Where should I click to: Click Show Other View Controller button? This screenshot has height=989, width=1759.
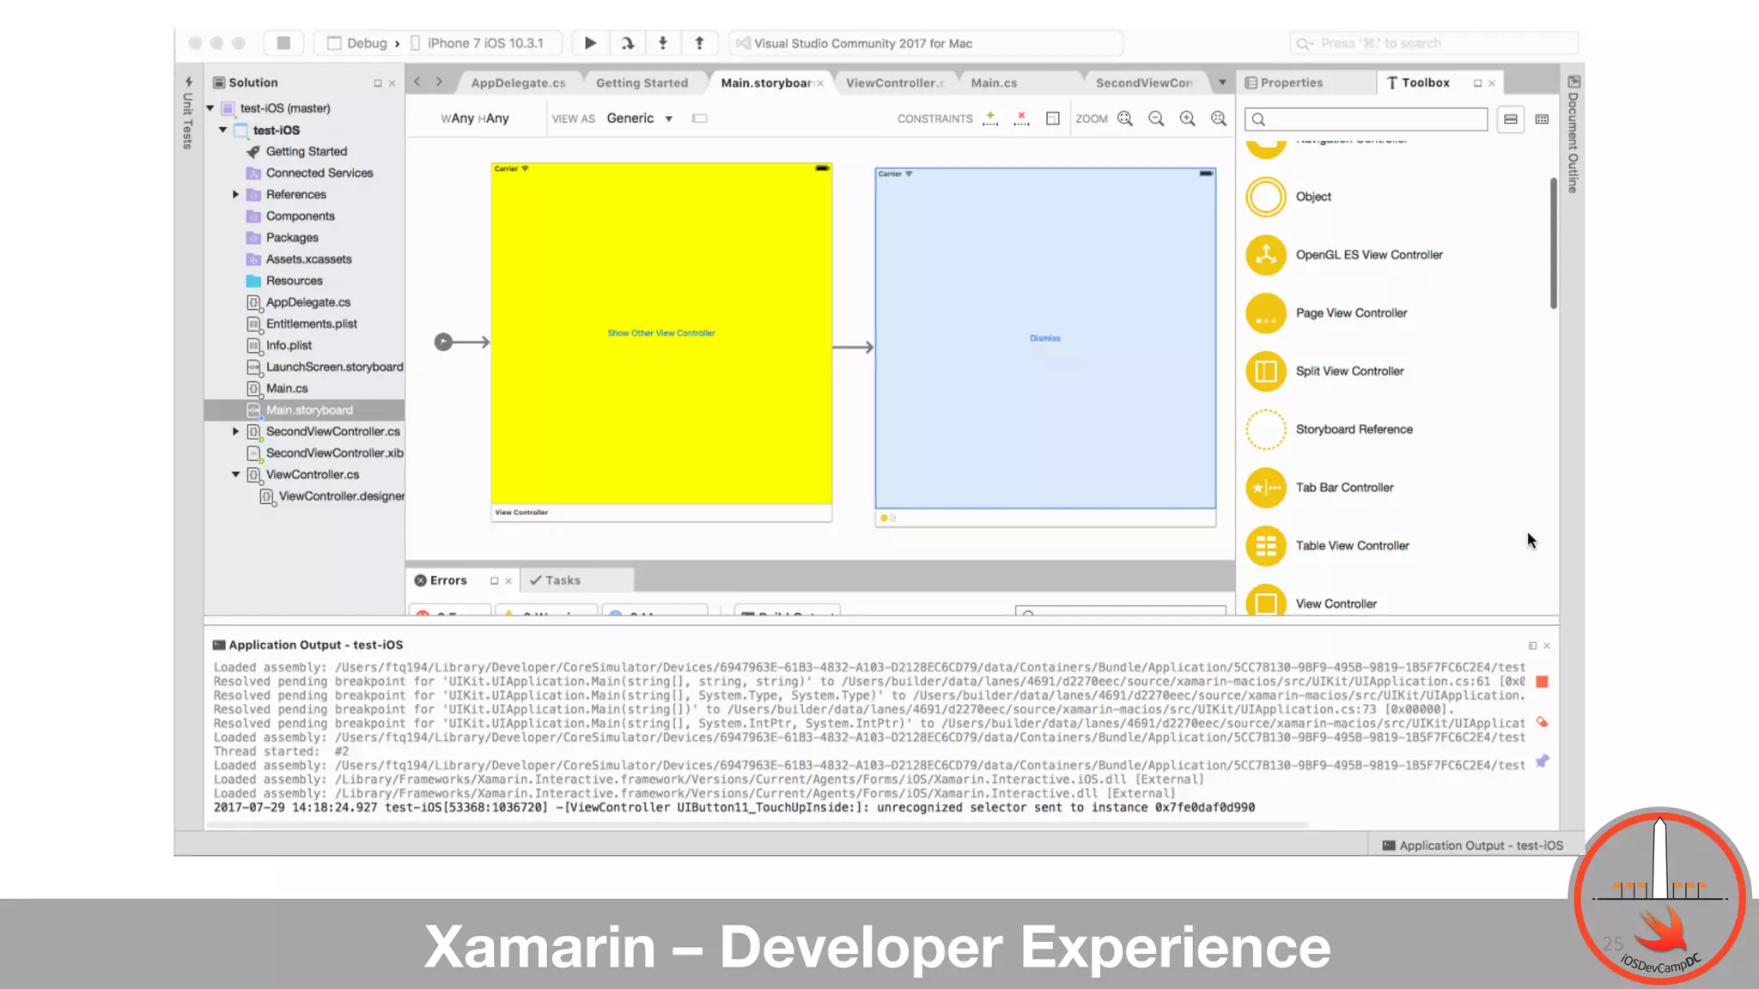click(x=661, y=333)
